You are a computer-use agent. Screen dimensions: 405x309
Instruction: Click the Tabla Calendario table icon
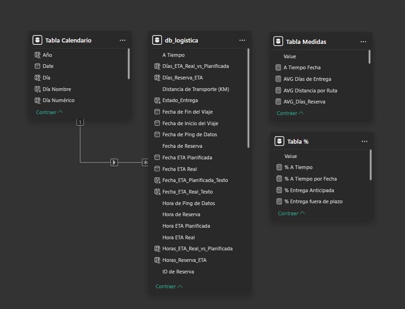tap(37, 40)
